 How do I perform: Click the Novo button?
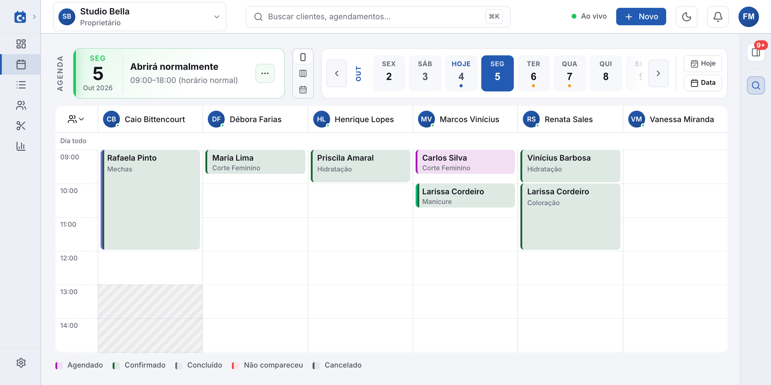641,17
